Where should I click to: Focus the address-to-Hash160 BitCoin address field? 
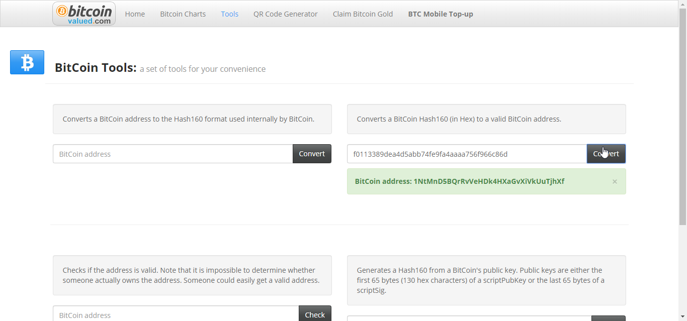point(173,154)
